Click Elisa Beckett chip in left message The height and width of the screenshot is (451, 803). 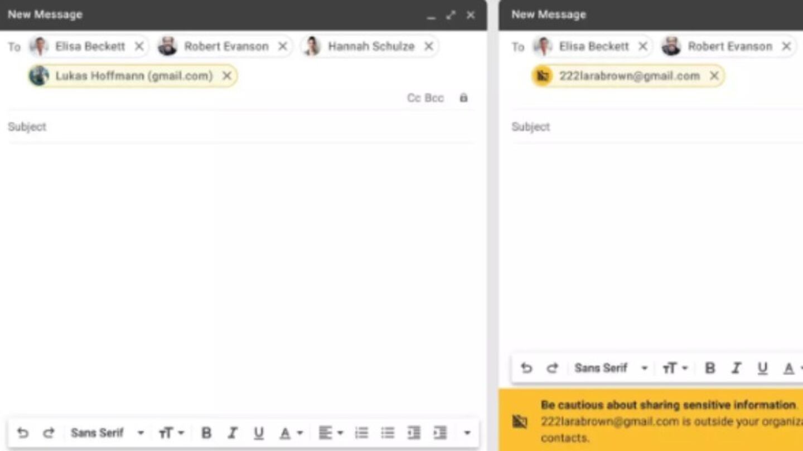(89, 46)
